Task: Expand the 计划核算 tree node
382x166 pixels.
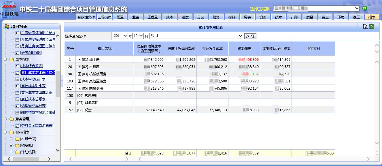Action: (11, 152)
